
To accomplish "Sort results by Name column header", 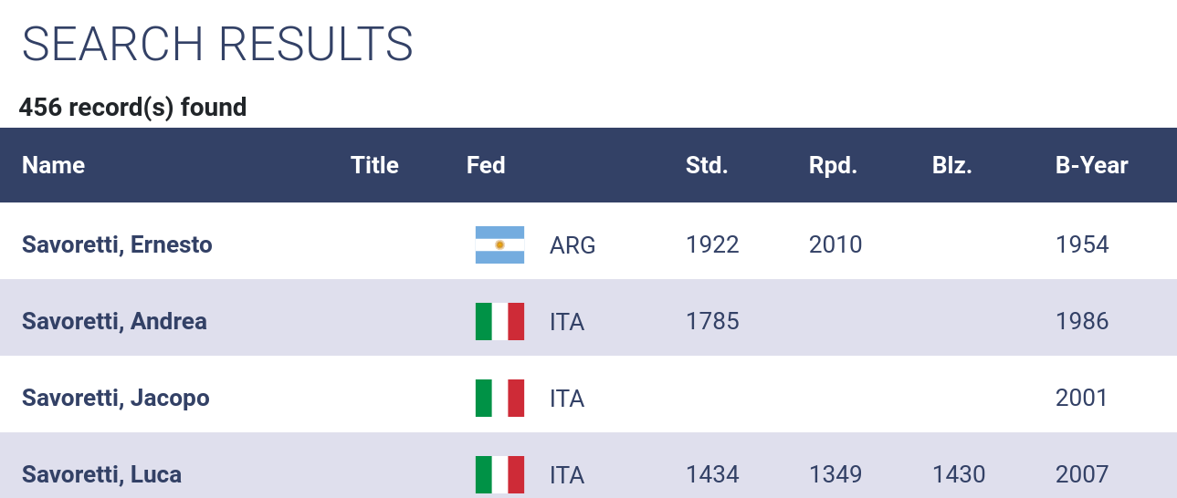I will [53, 165].
